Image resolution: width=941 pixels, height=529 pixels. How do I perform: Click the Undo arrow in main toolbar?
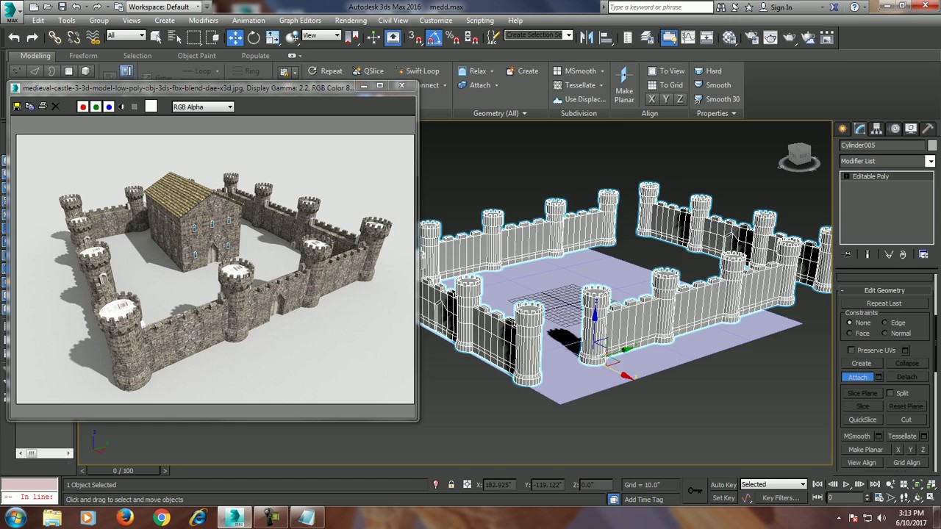click(14, 37)
